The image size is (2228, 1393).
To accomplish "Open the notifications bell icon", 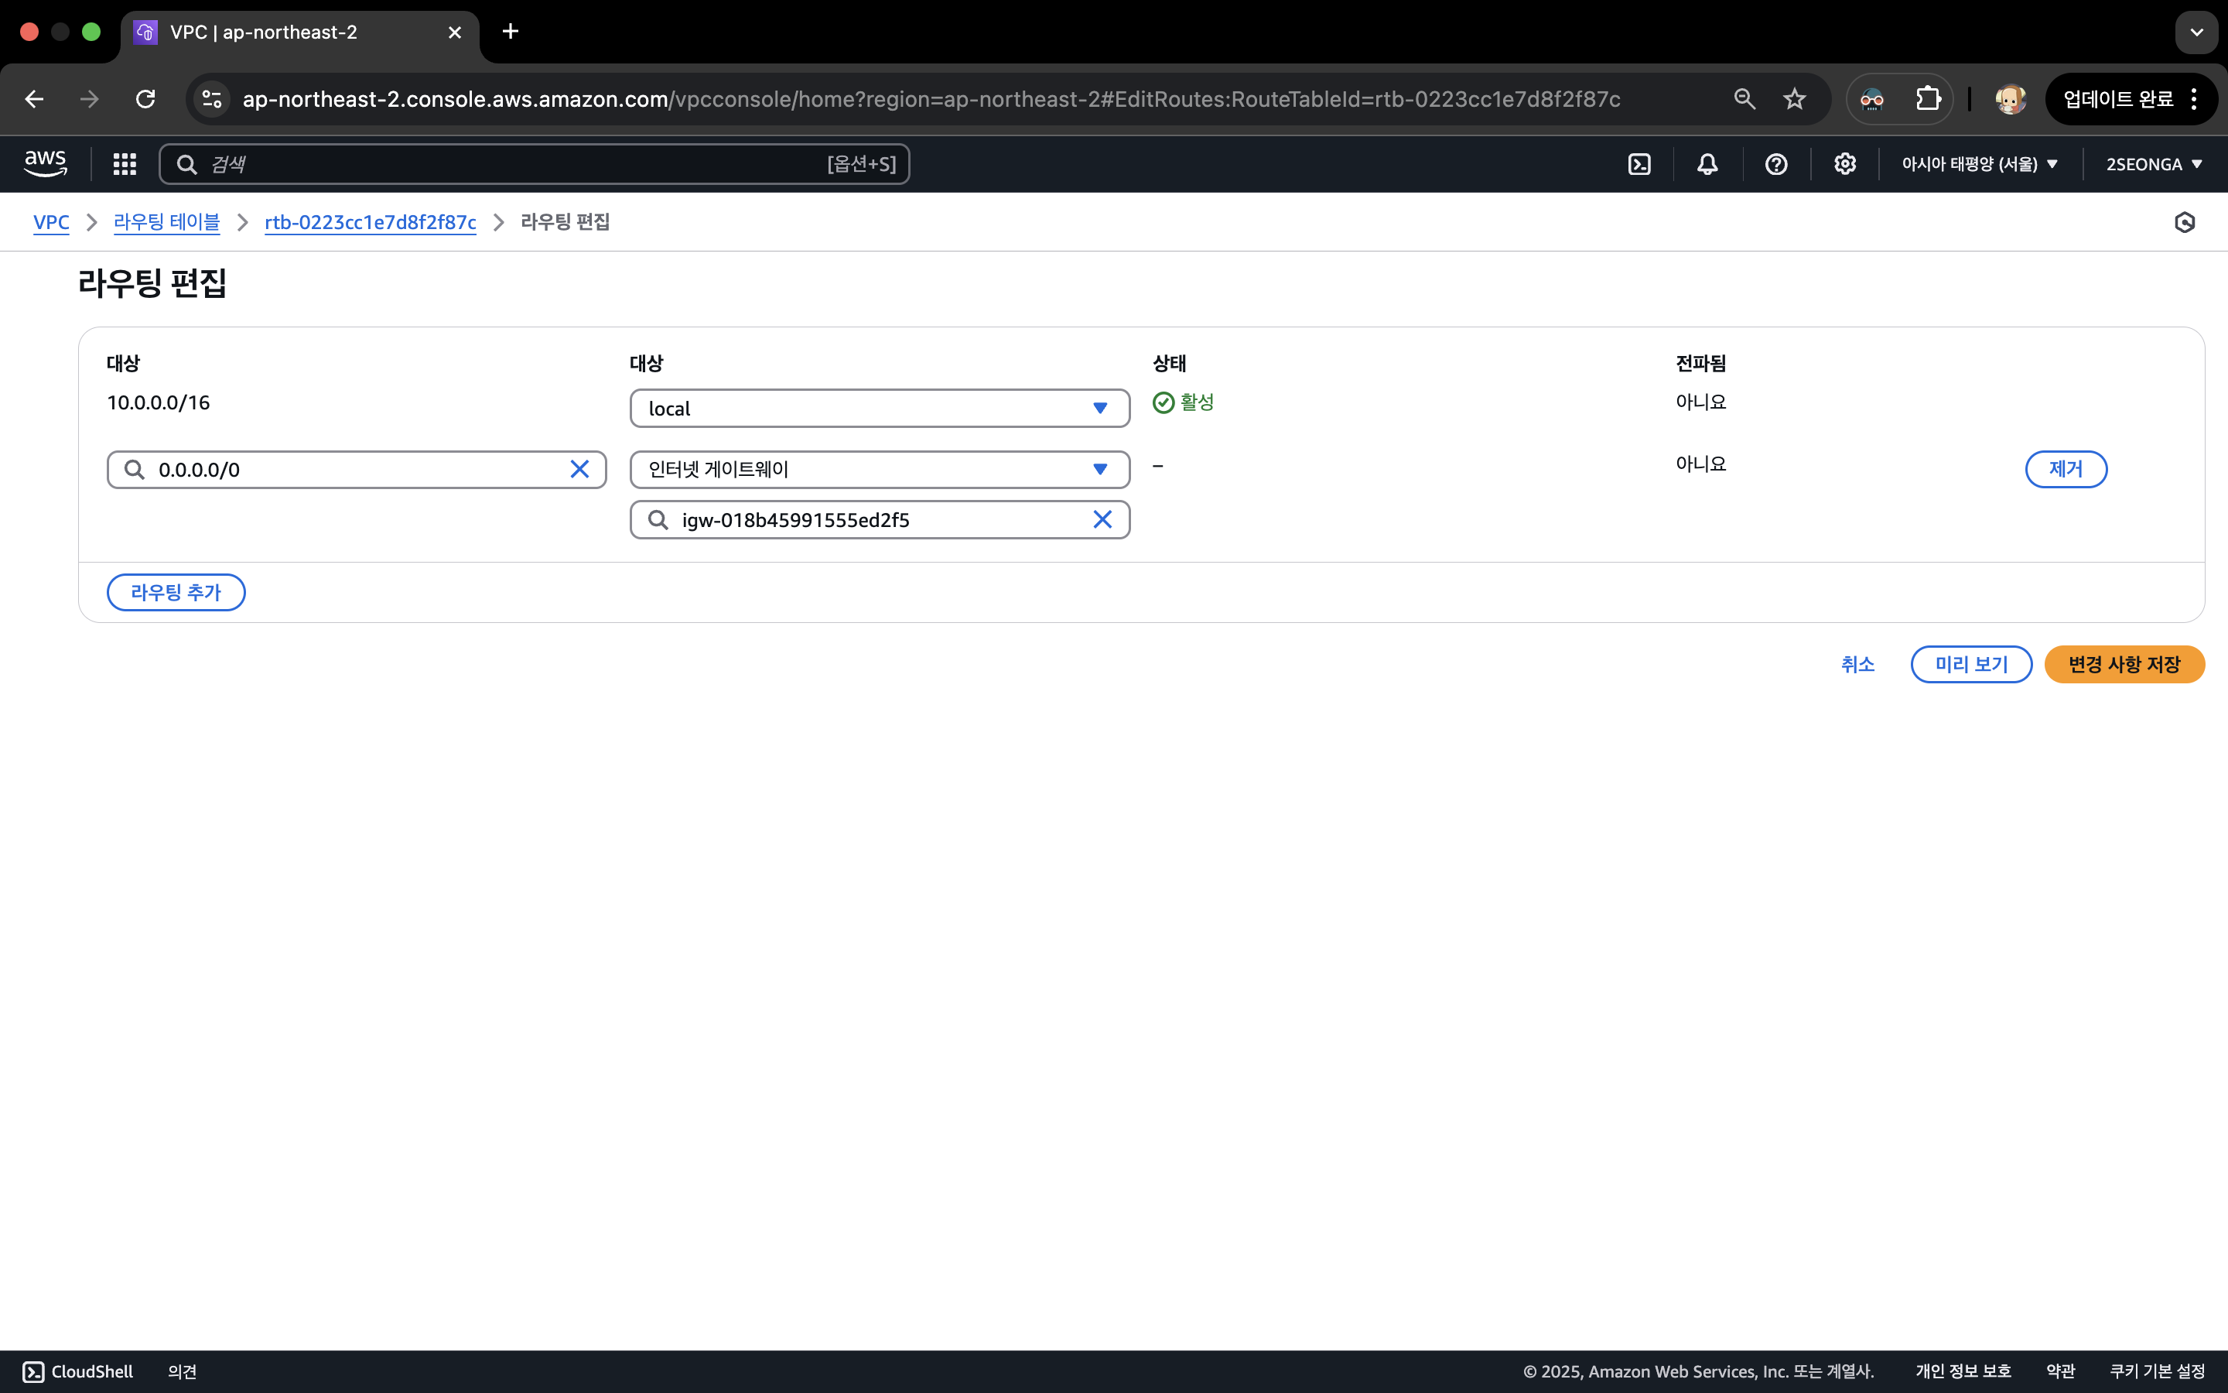I will coord(1707,164).
